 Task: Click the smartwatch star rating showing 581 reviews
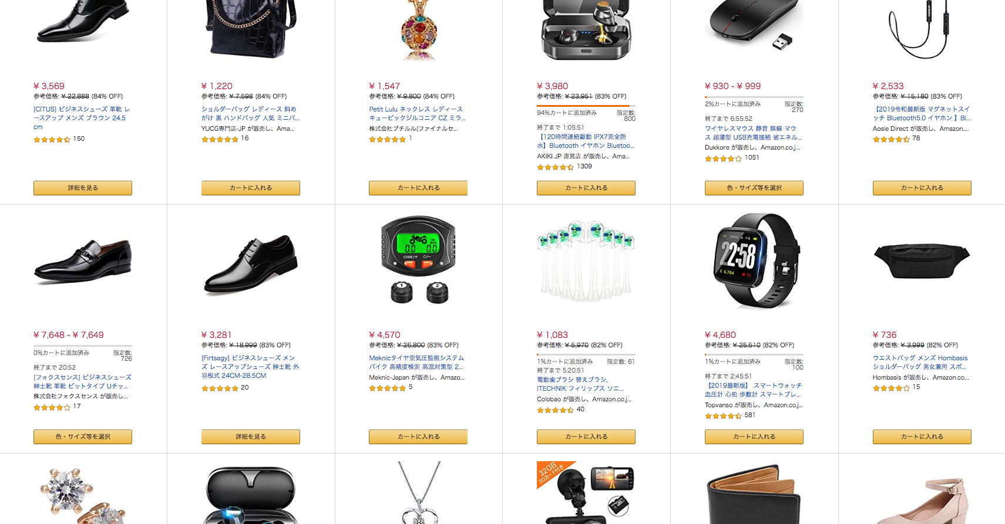point(724,416)
